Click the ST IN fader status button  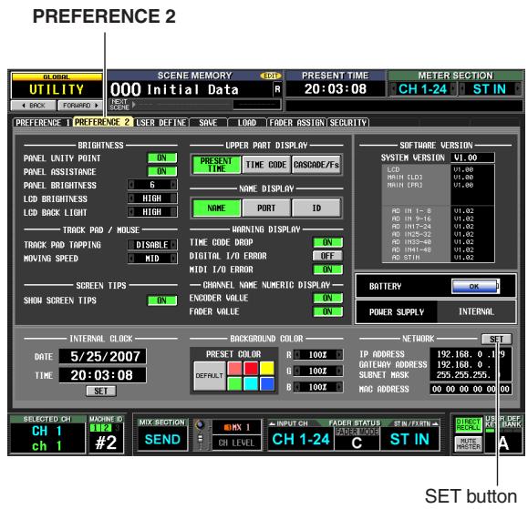[409, 439]
